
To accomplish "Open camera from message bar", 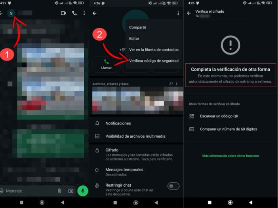I will point(71,191).
